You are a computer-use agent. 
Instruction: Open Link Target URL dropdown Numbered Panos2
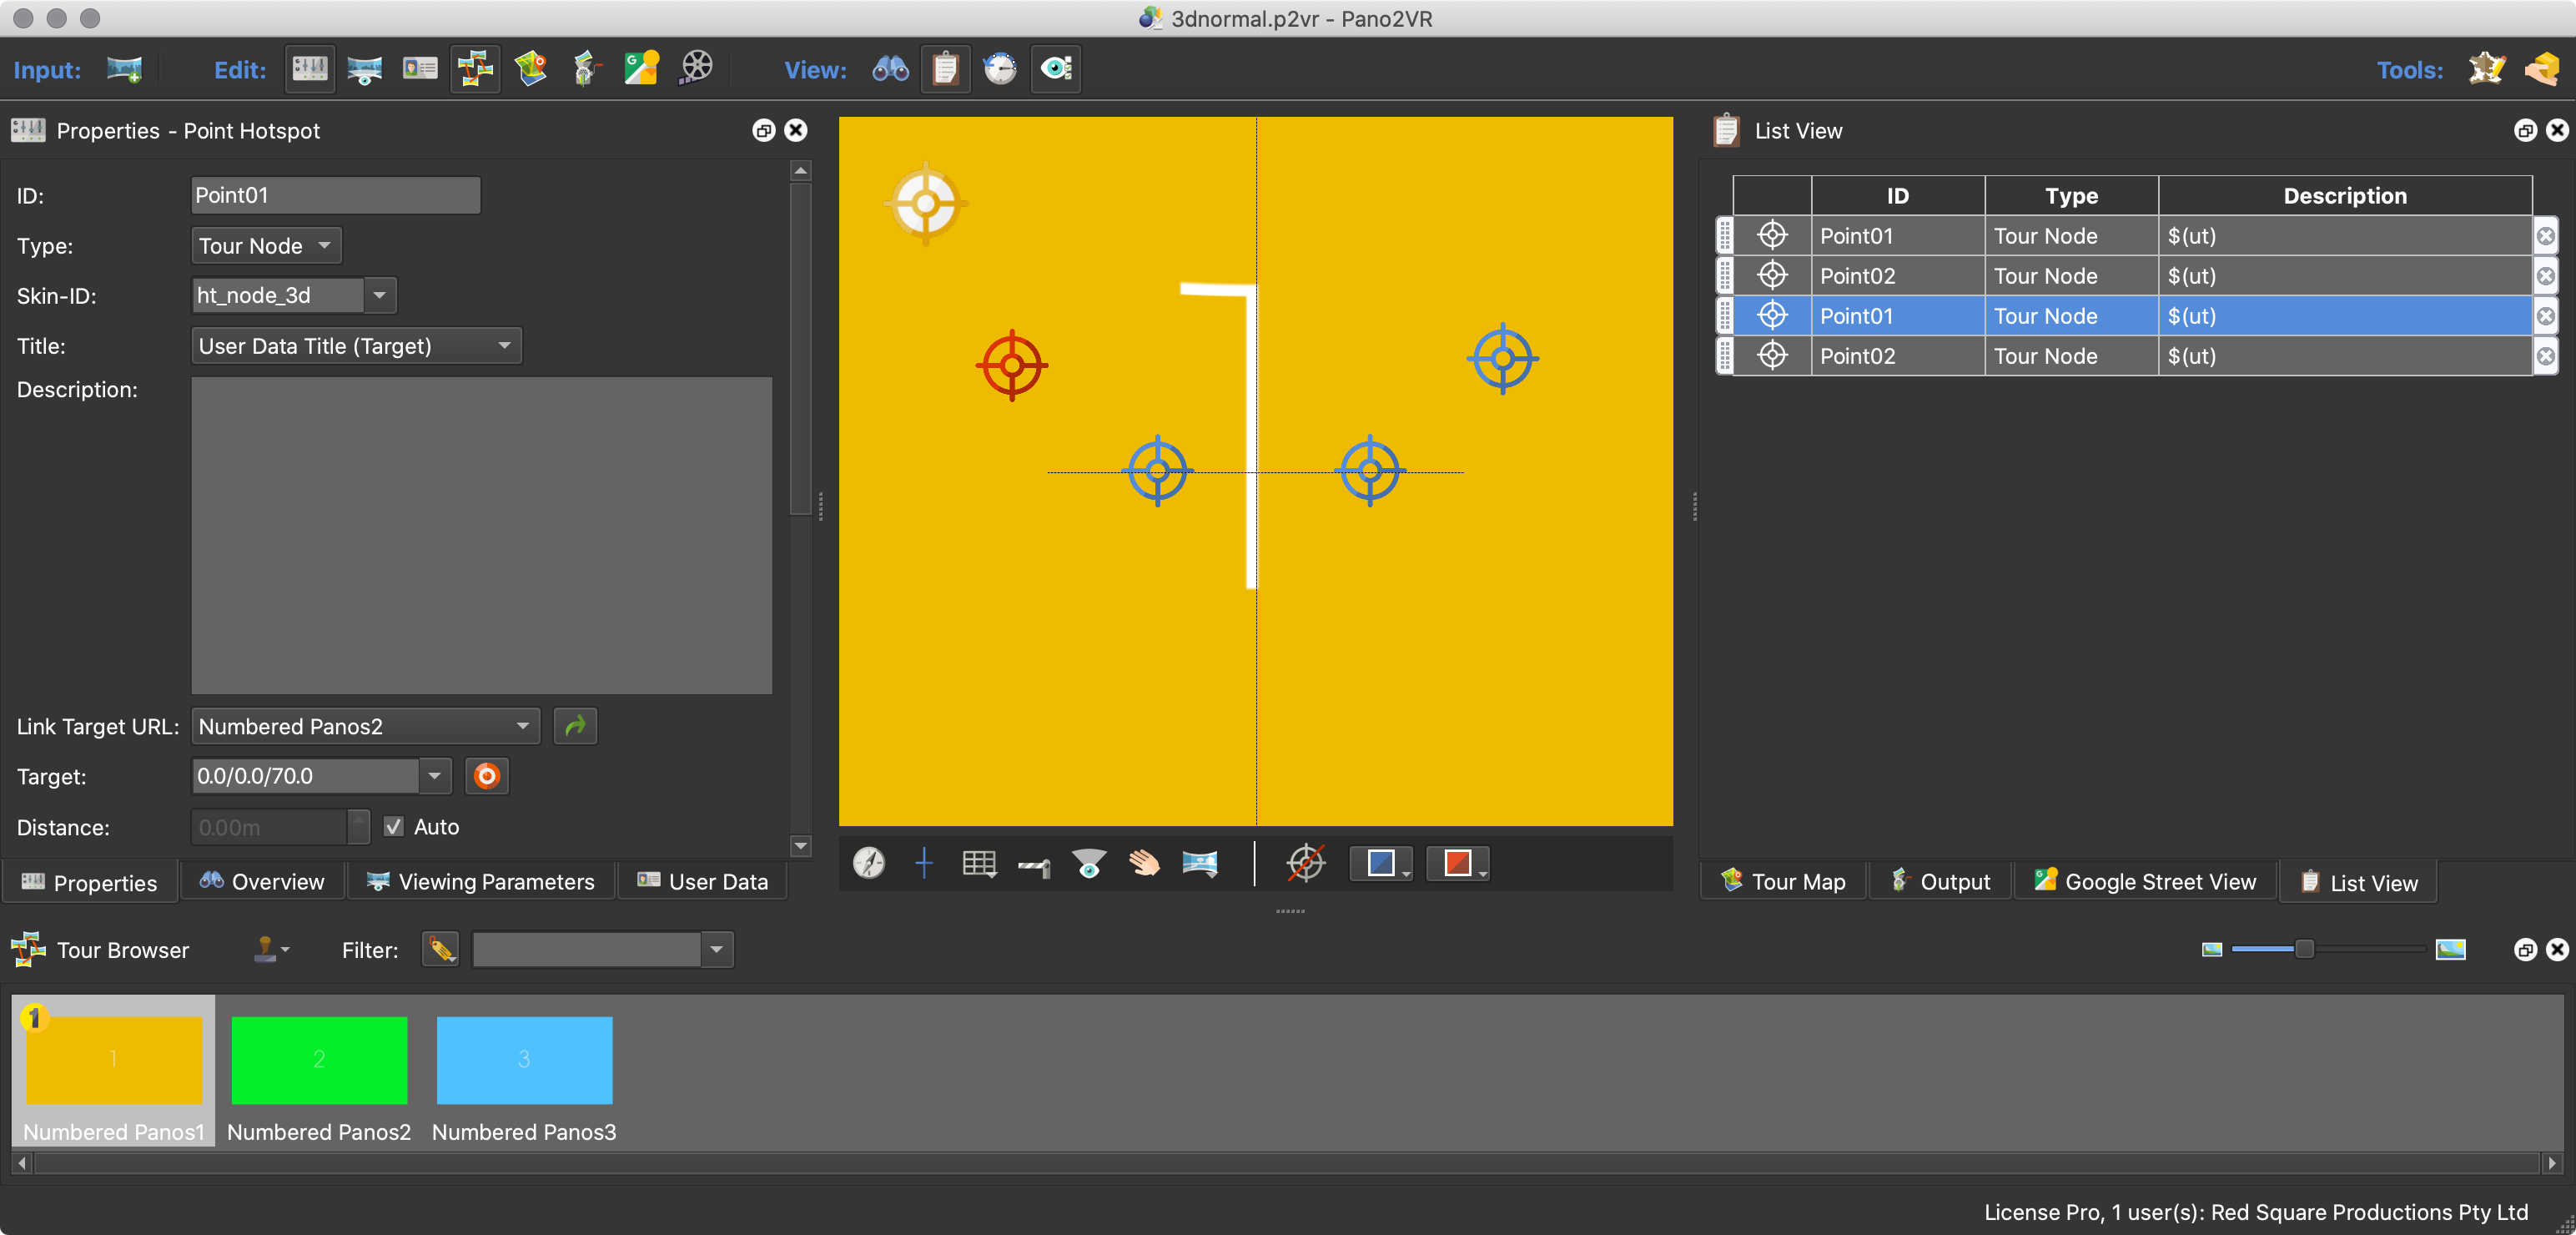(x=365, y=726)
